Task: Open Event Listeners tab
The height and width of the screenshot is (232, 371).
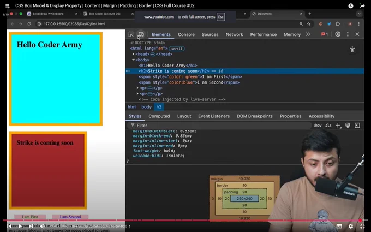Action: point(214,116)
